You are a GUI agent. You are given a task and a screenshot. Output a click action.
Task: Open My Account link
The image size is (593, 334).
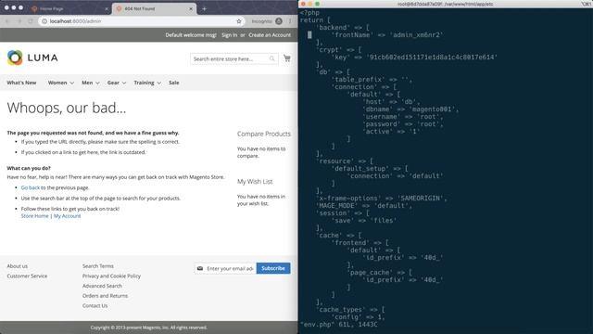pyautogui.click(x=67, y=216)
